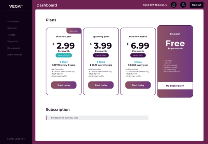This screenshot has width=208, height=144.
Task: Start today on the 1 month plan
Action: point(138,85)
